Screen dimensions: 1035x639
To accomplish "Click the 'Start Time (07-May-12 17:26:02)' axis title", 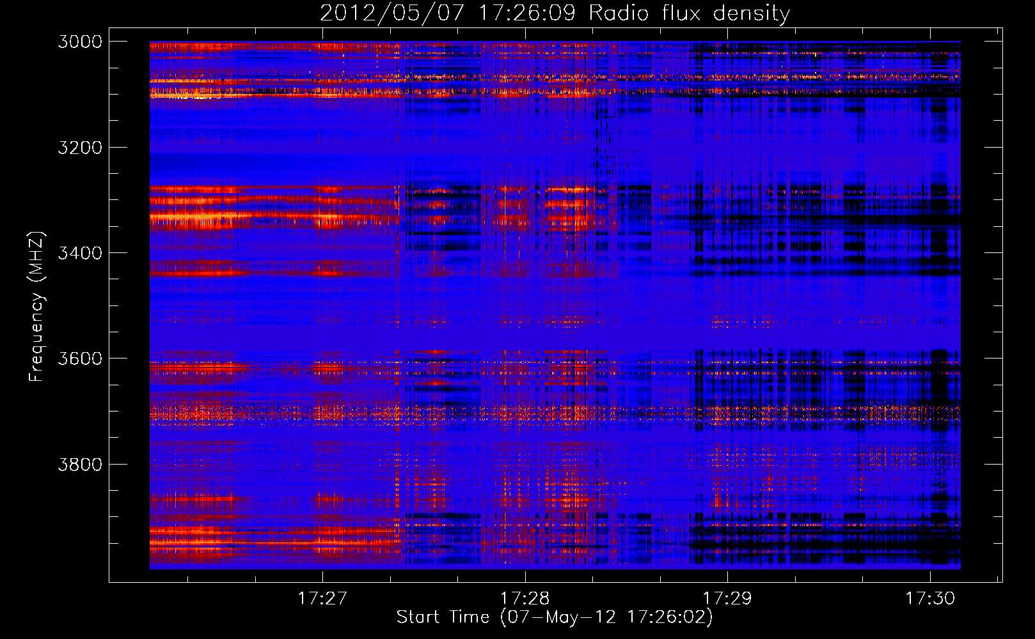I will click(x=555, y=617).
